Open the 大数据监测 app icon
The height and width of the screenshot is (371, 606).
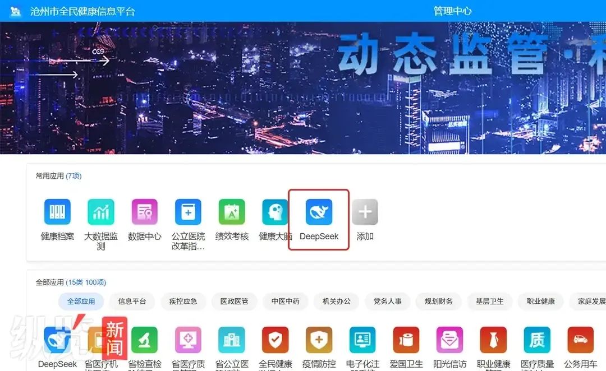(101, 212)
